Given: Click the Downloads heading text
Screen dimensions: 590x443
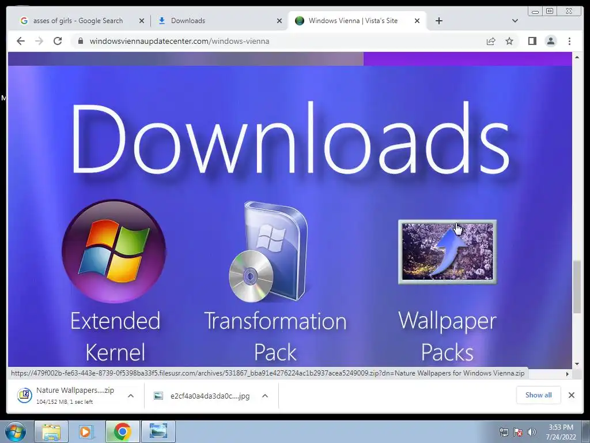Looking at the screenshot, I should 290,138.
